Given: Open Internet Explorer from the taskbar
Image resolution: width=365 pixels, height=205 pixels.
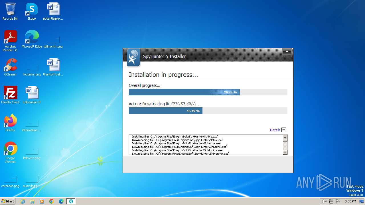Looking at the screenshot, I should tap(23, 201).
